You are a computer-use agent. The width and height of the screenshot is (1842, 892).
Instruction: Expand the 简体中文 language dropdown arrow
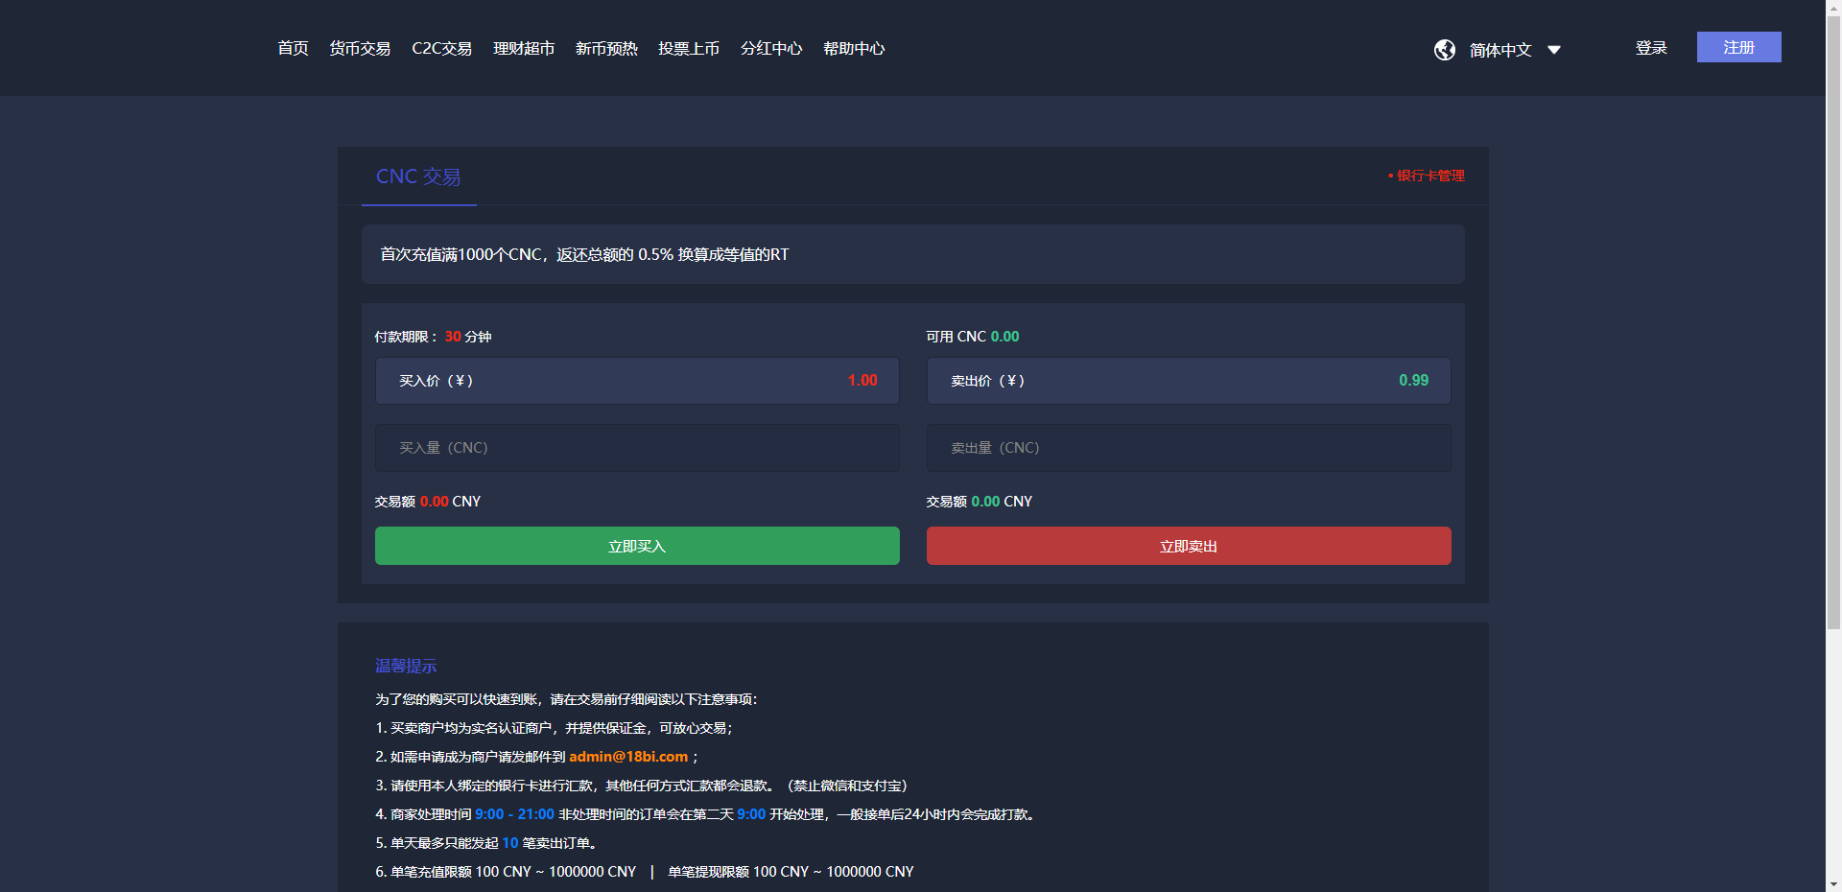pos(1554,50)
